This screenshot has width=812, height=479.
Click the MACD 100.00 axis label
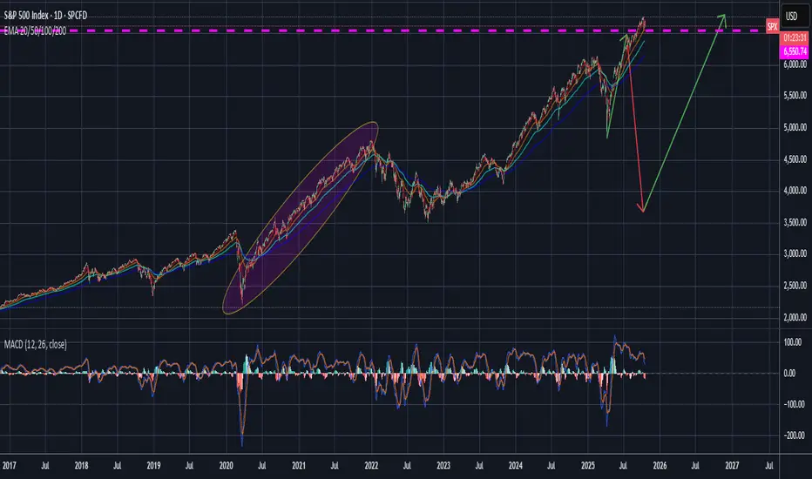[x=792, y=342]
